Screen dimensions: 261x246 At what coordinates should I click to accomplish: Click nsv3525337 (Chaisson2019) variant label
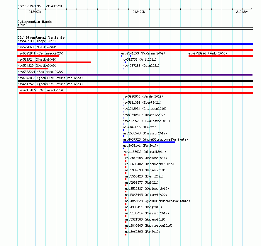click(x=147, y=189)
